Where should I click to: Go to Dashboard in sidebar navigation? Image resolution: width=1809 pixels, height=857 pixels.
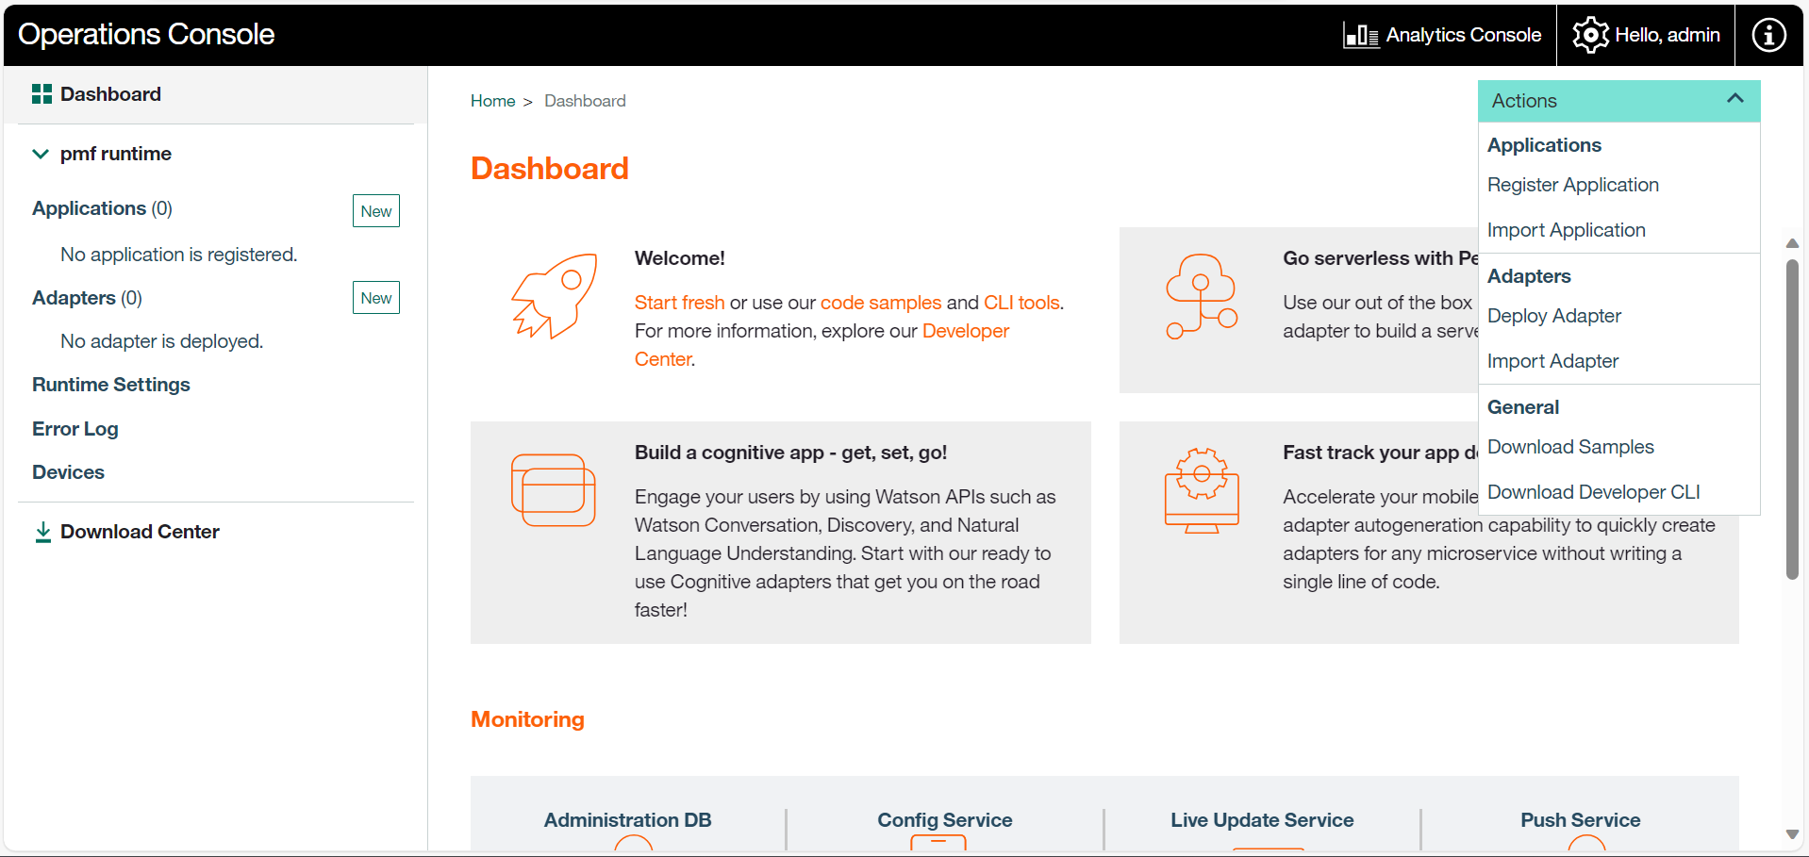pos(110,94)
